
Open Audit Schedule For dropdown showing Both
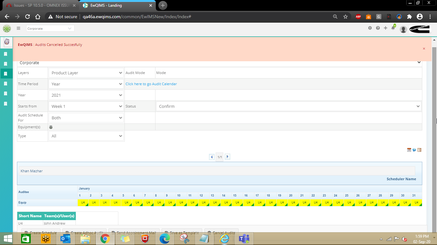tap(86, 118)
